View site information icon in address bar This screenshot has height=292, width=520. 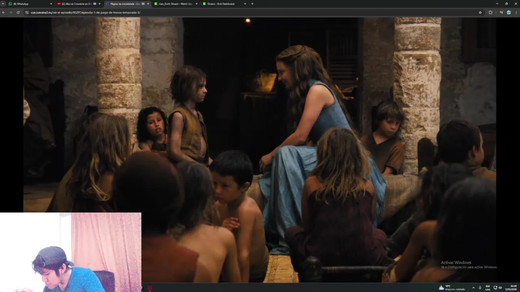click(x=27, y=13)
